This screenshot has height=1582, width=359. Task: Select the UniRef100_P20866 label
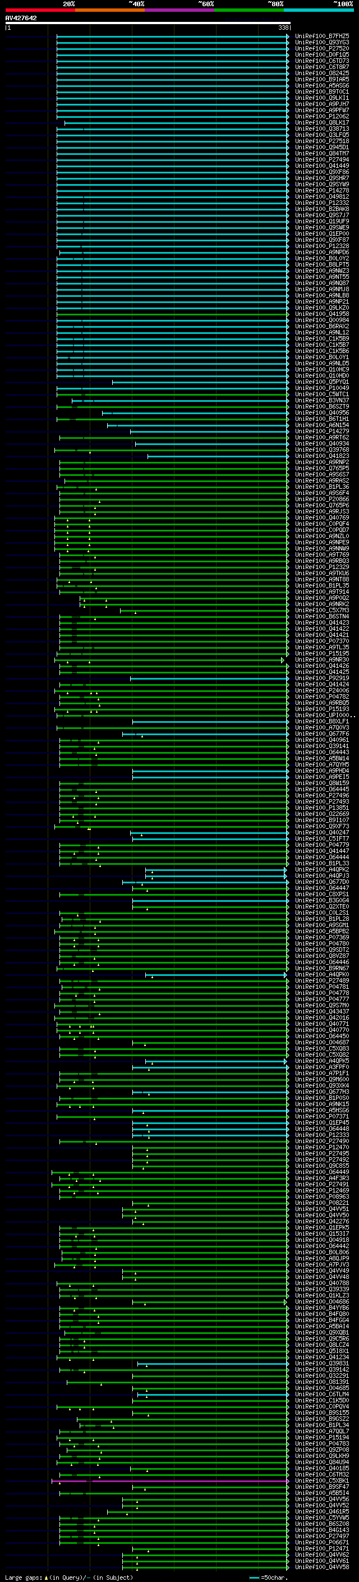(322, 499)
